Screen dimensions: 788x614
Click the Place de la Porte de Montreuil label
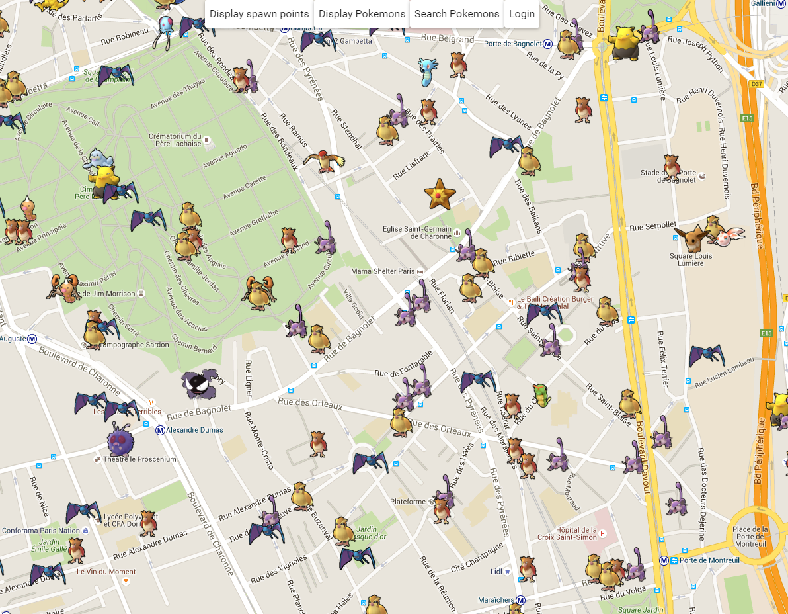pos(750,536)
